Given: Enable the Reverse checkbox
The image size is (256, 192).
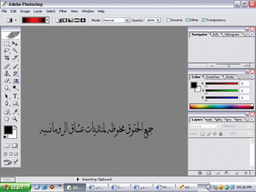Looking at the screenshot, I should pos(168,20).
